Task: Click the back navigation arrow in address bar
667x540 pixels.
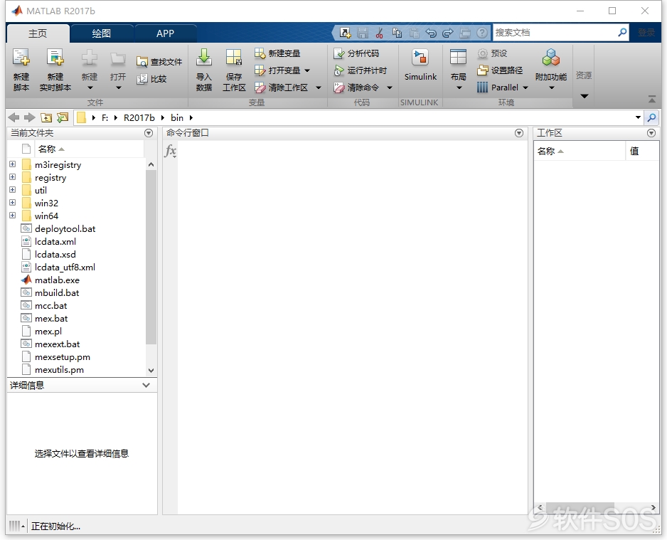Action: [14, 117]
